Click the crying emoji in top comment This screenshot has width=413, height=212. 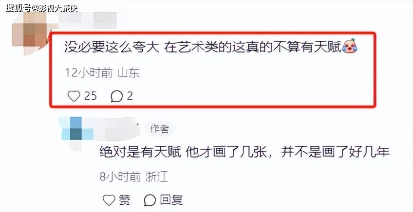pos(349,46)
